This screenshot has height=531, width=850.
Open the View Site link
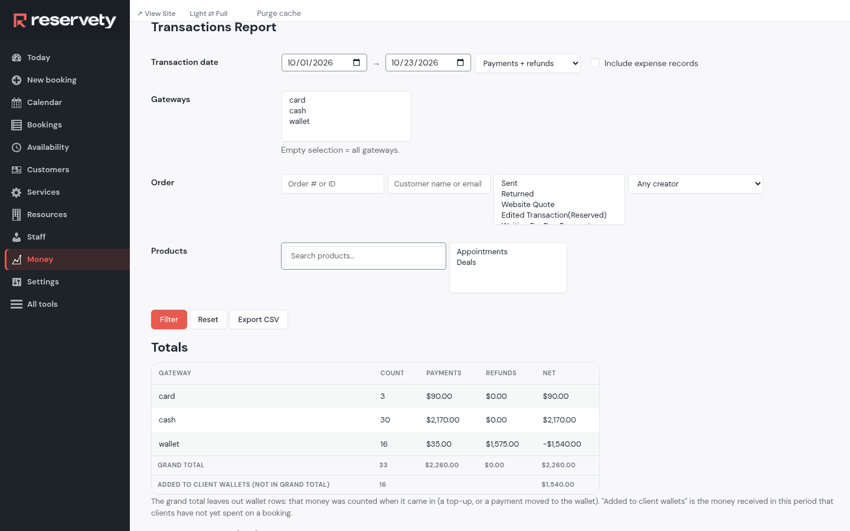point(156,14)
